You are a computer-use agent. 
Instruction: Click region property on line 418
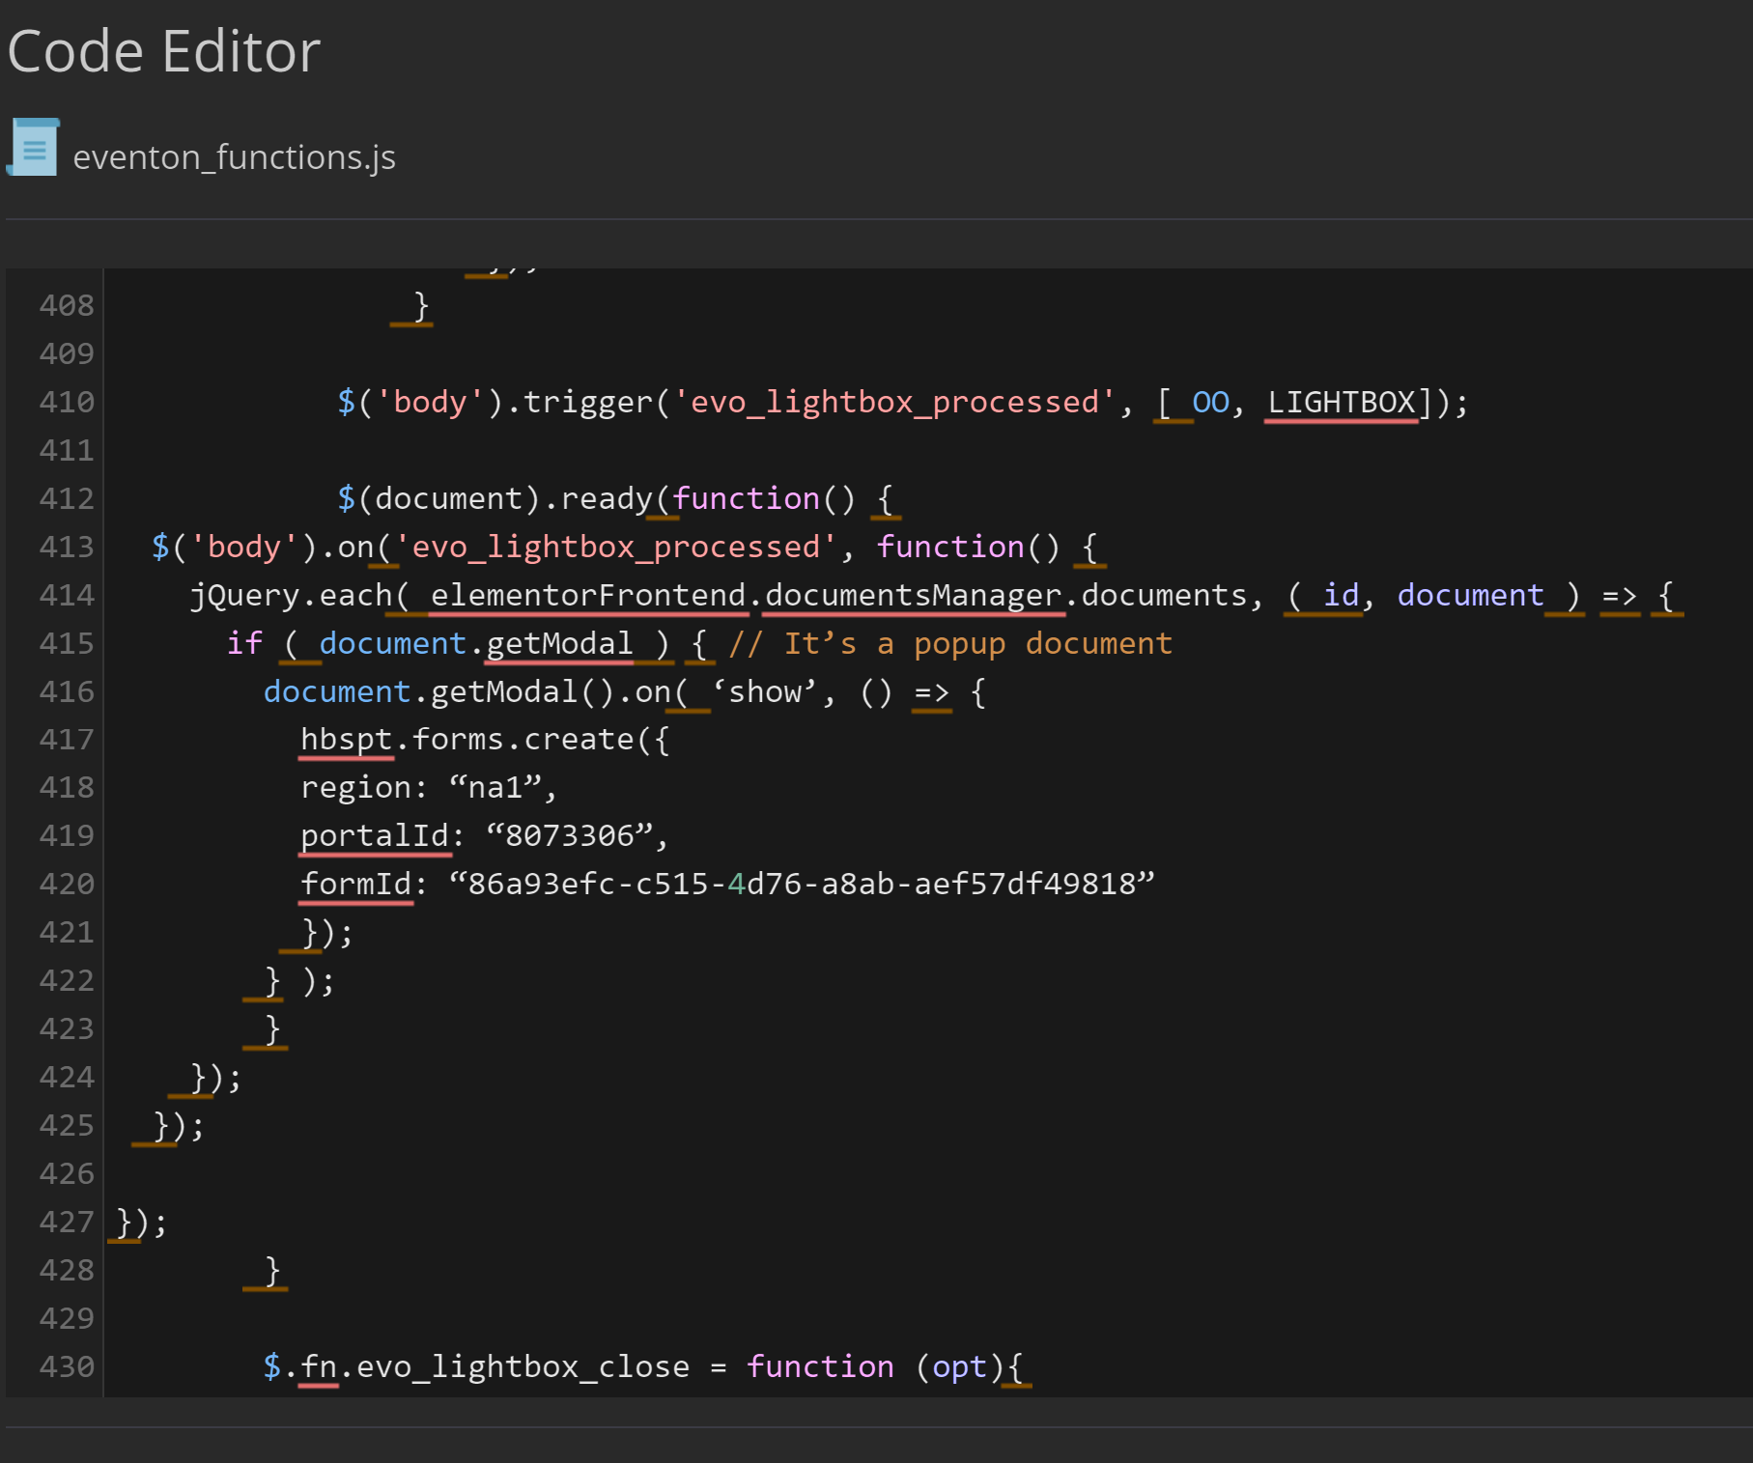point(355,788)
